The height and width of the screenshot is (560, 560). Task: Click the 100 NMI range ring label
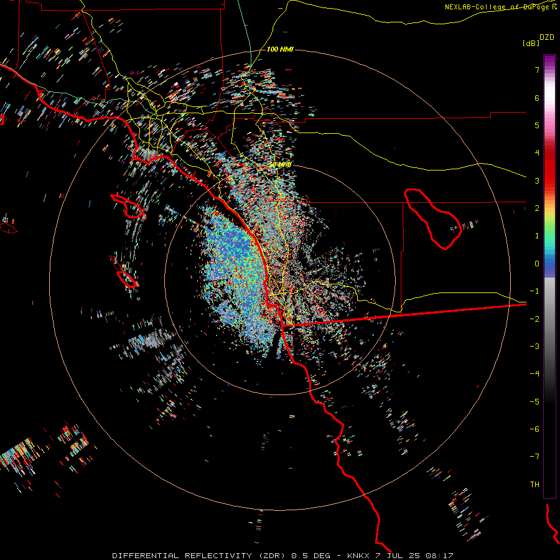pos(280,49)
